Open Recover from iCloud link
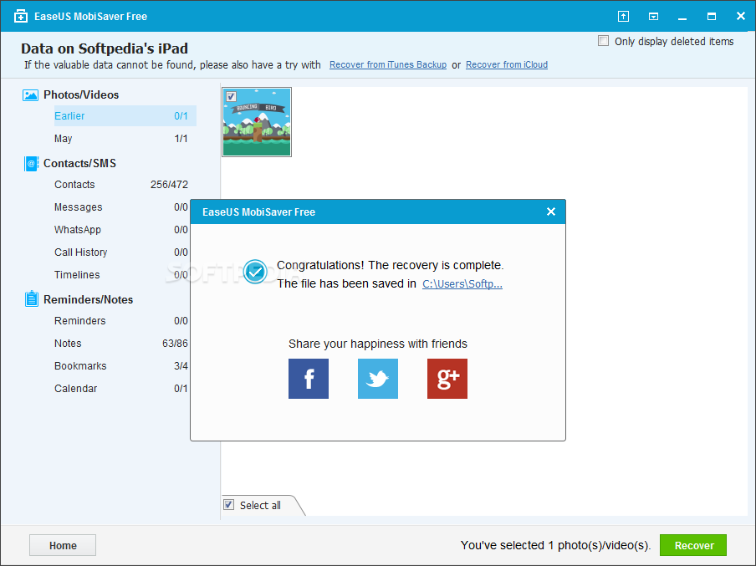 point(507,64)
